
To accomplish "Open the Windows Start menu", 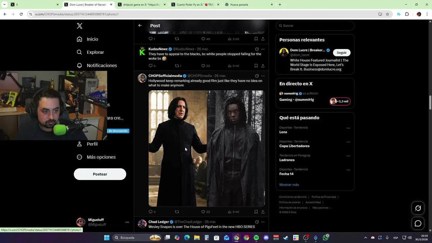I will [x=107, y=238].
